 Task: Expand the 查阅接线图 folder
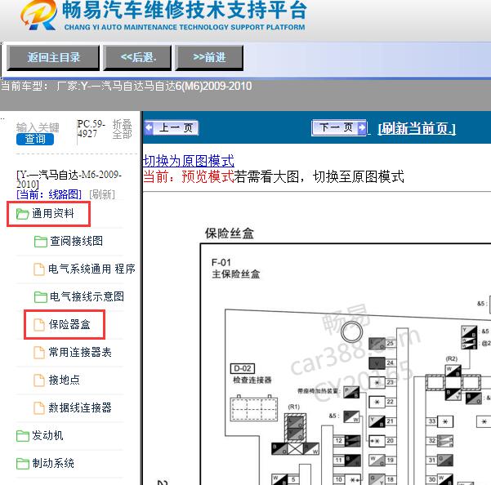(x=76, y=241)
